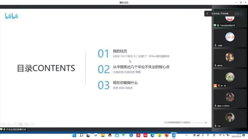Image resolution: width=248 pixels, height=139 pixels.
Task: Click the bilibili logo on the slide
Action: click(x=12, y=16)
